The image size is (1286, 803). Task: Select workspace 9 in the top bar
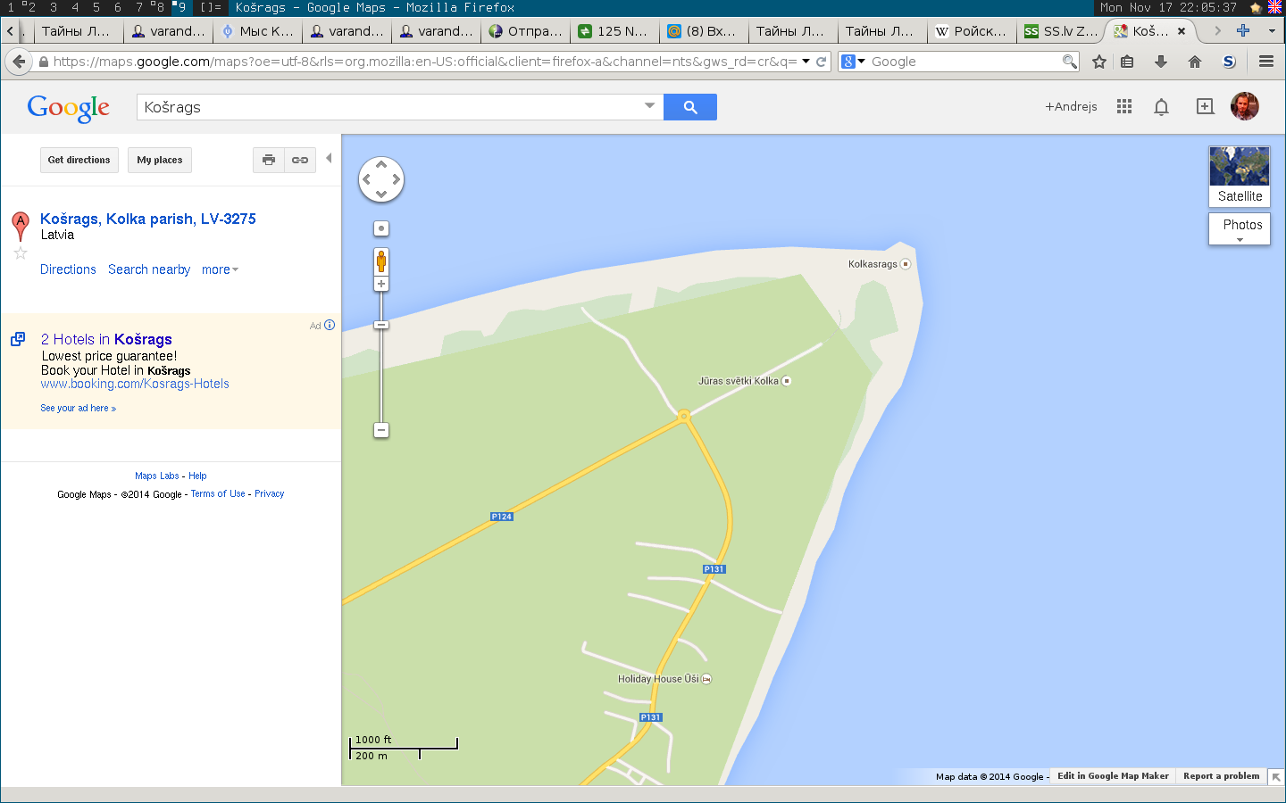coord(181,7)
